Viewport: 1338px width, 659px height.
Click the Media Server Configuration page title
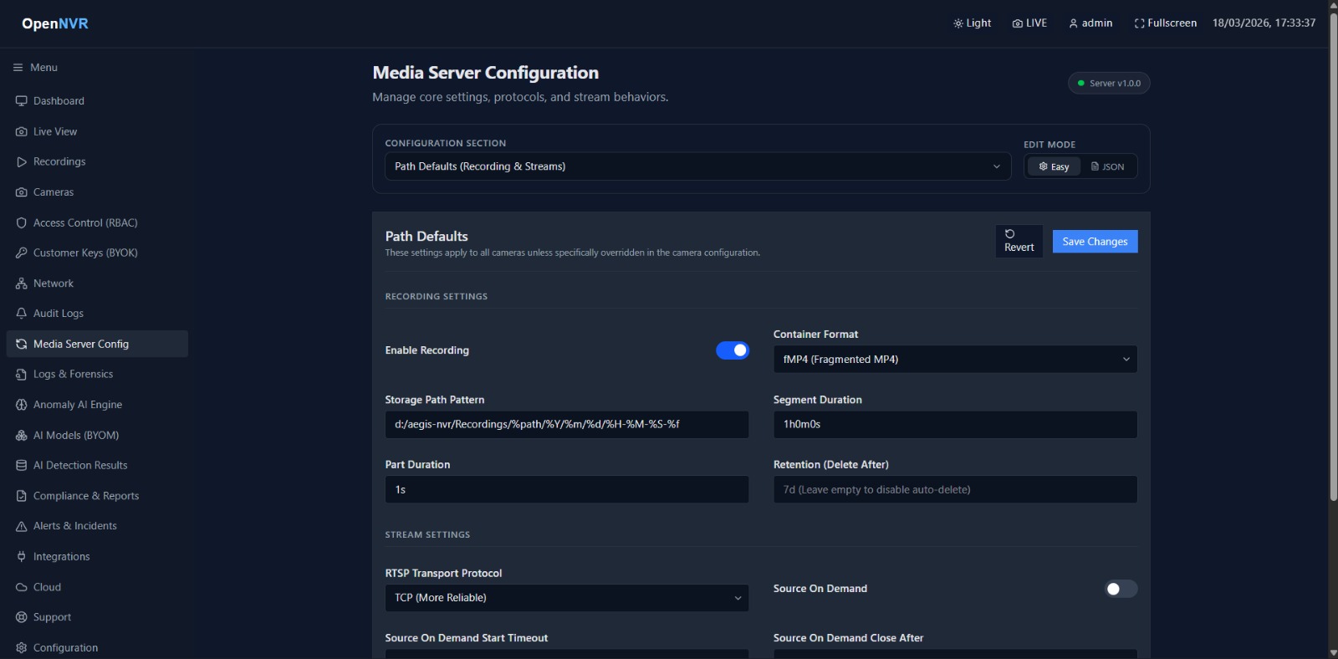485,73
